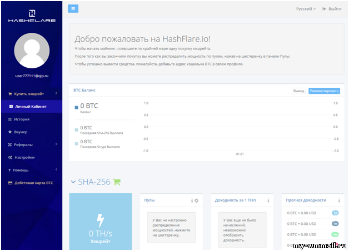
Task: Click the 0 TH/s Хэшрейт tile
Action: 101,222
